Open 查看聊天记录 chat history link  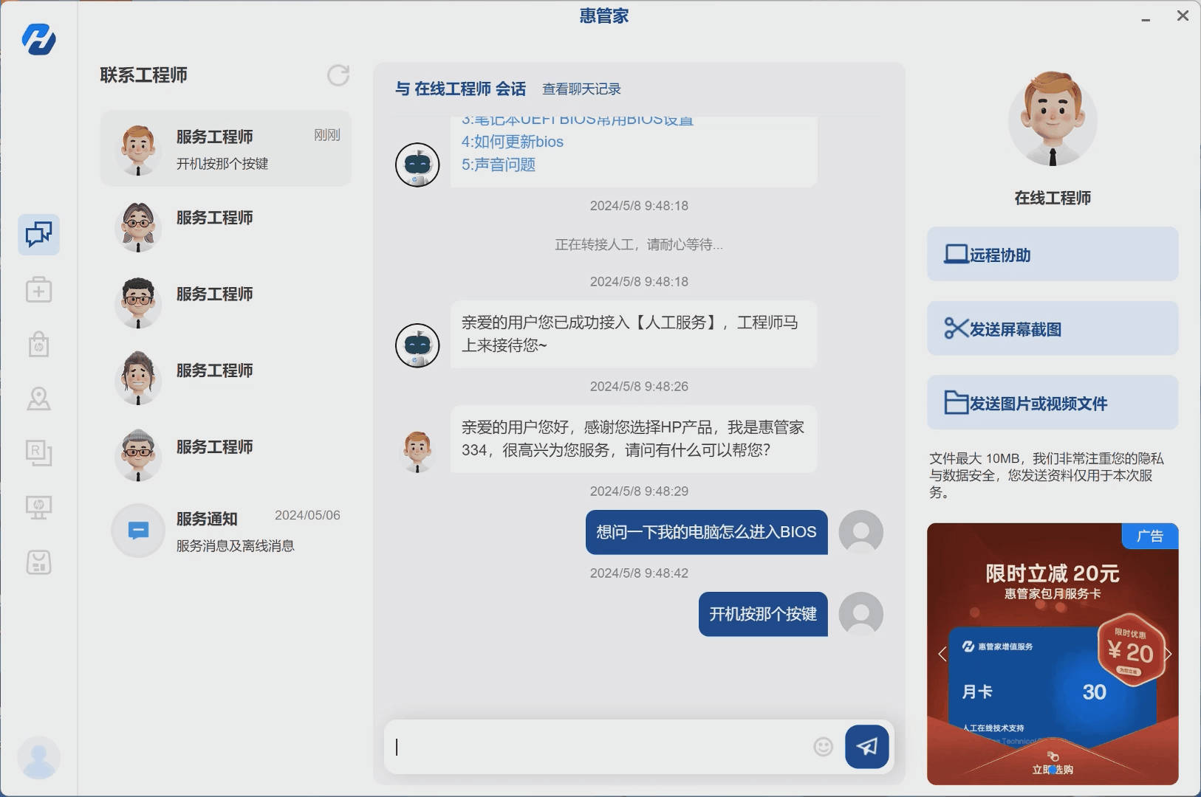(581, 89)
